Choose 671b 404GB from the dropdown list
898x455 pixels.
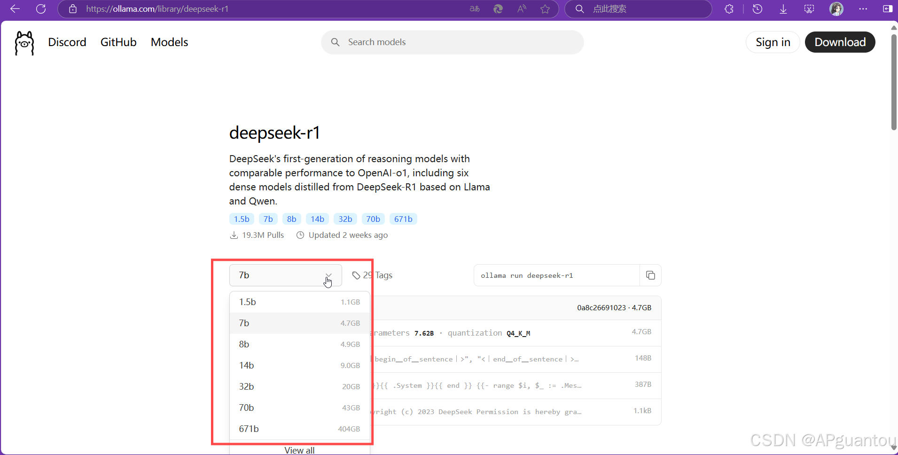pyautogui.click(x=300, y=429)
